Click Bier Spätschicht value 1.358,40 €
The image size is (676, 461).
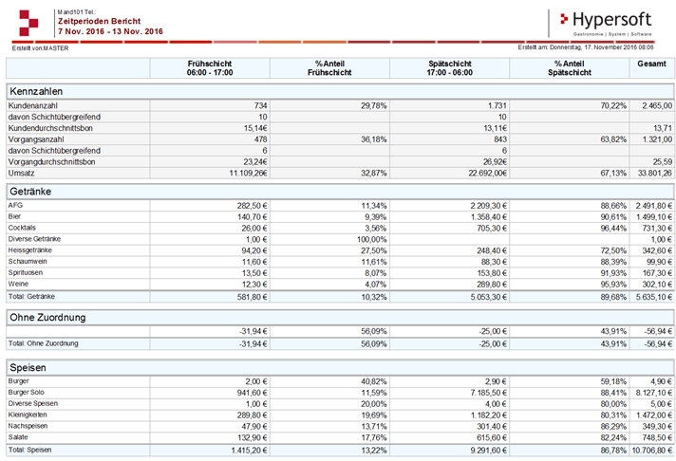pyautogui.click(x=488, y=216)
